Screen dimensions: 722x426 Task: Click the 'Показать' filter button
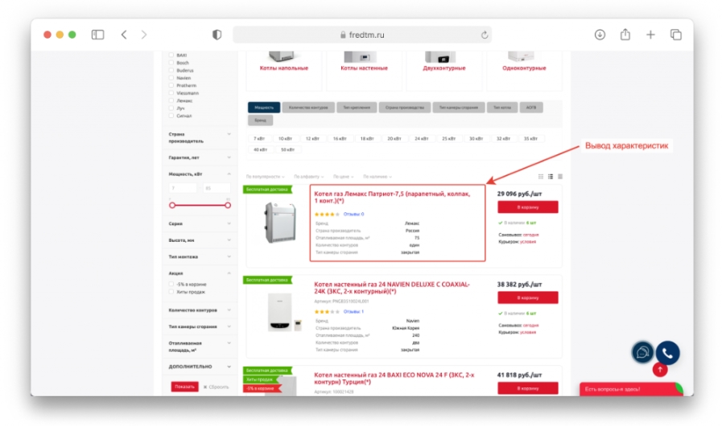pos(184,387)
